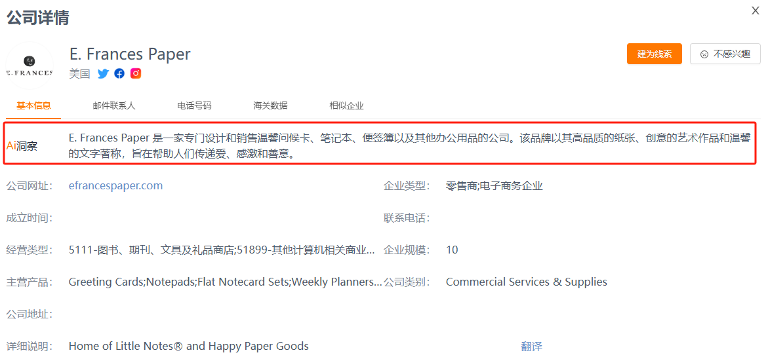Viewport: 768px width, 359px height.
Task: Click the E. Frances Paper company name
Action: click(x=130, y=54)
